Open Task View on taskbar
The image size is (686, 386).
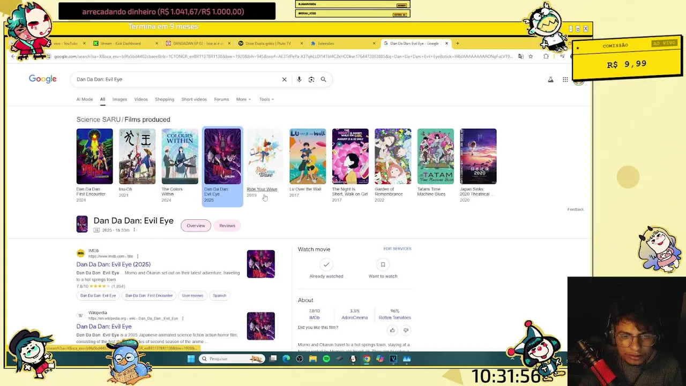tap(273, 359)
